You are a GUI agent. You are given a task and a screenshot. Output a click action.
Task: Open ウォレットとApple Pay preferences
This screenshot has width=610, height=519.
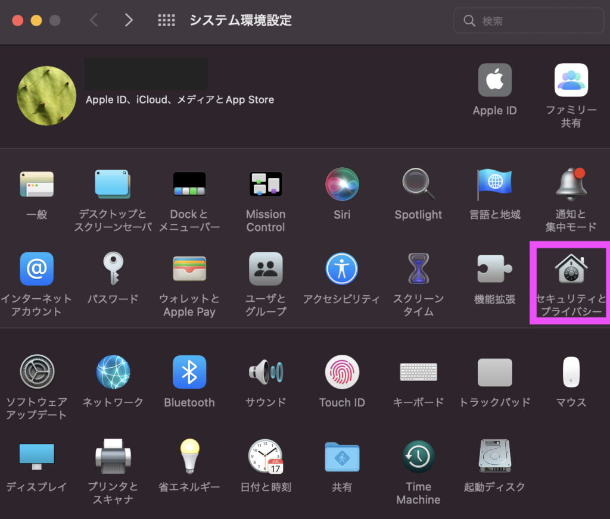pos(189,268)
